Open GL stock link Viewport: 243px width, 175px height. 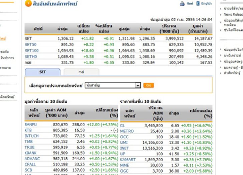coord(123,125)
